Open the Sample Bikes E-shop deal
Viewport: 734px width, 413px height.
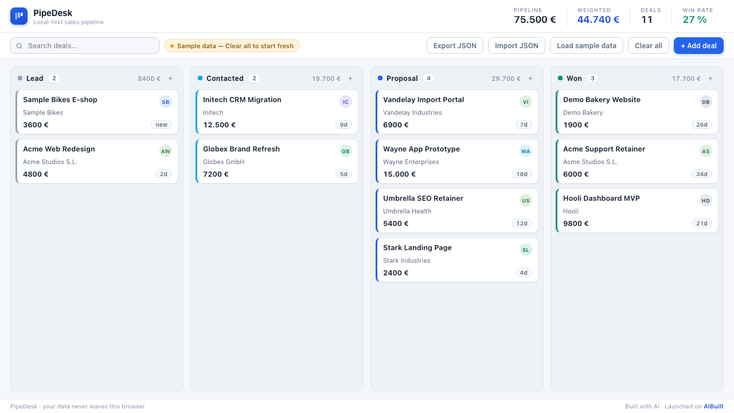[x=97, y=112]
